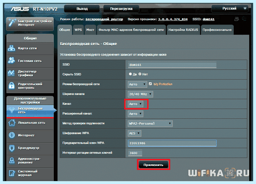The height and width of the screenshot is (184, 256).
Task: Click the 'Шифрование WPA' label
Action: 76,133
